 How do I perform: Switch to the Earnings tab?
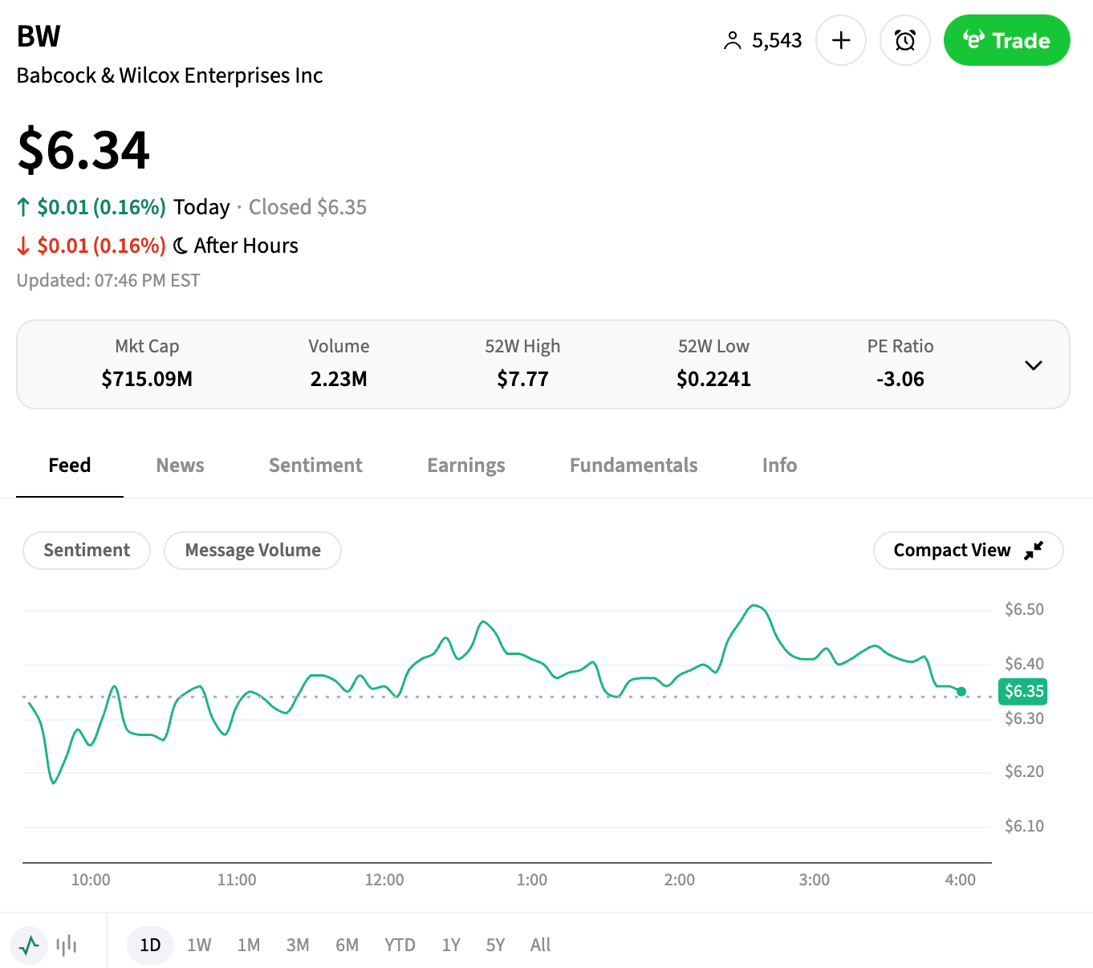coord(466,466)
